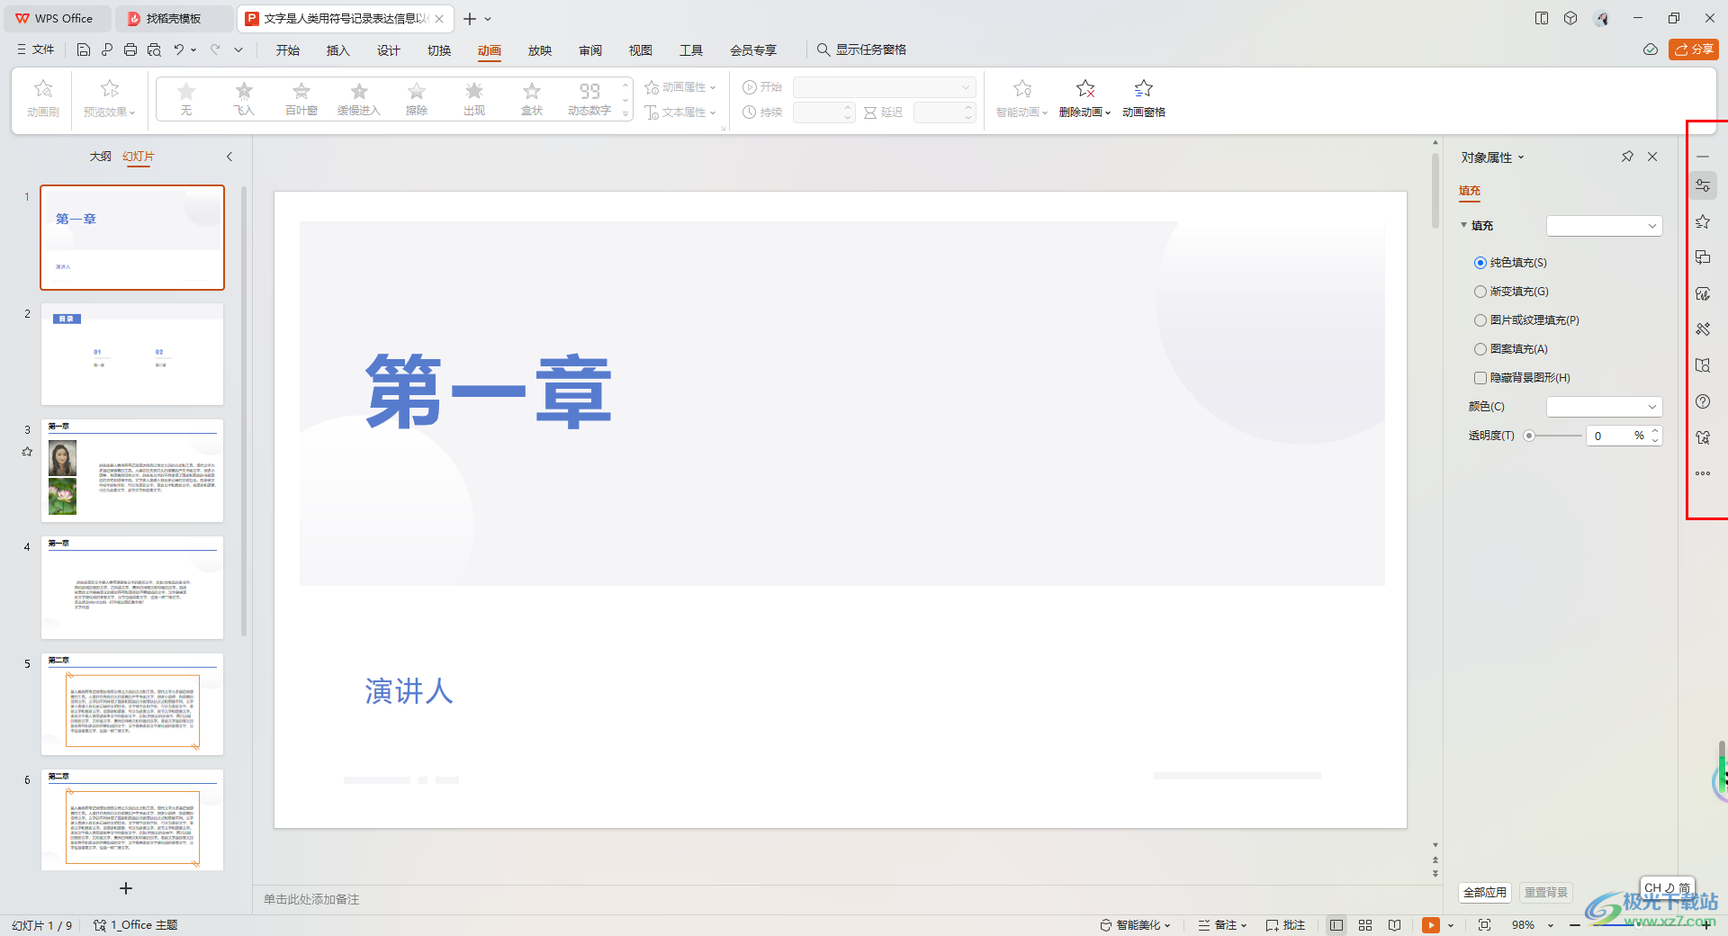
Task: Open the 颜色 color dropdown
Action: click(x=1604, y=407)
